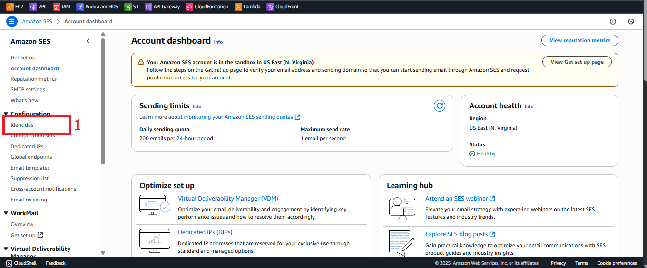The image size is (647, 268).
Task: Click the hexagon settings icon at top right
Action: click(x=631, y=21)
